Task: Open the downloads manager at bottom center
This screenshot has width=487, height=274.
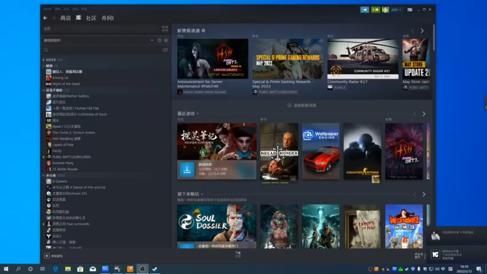Action: [x=238, y=255]
